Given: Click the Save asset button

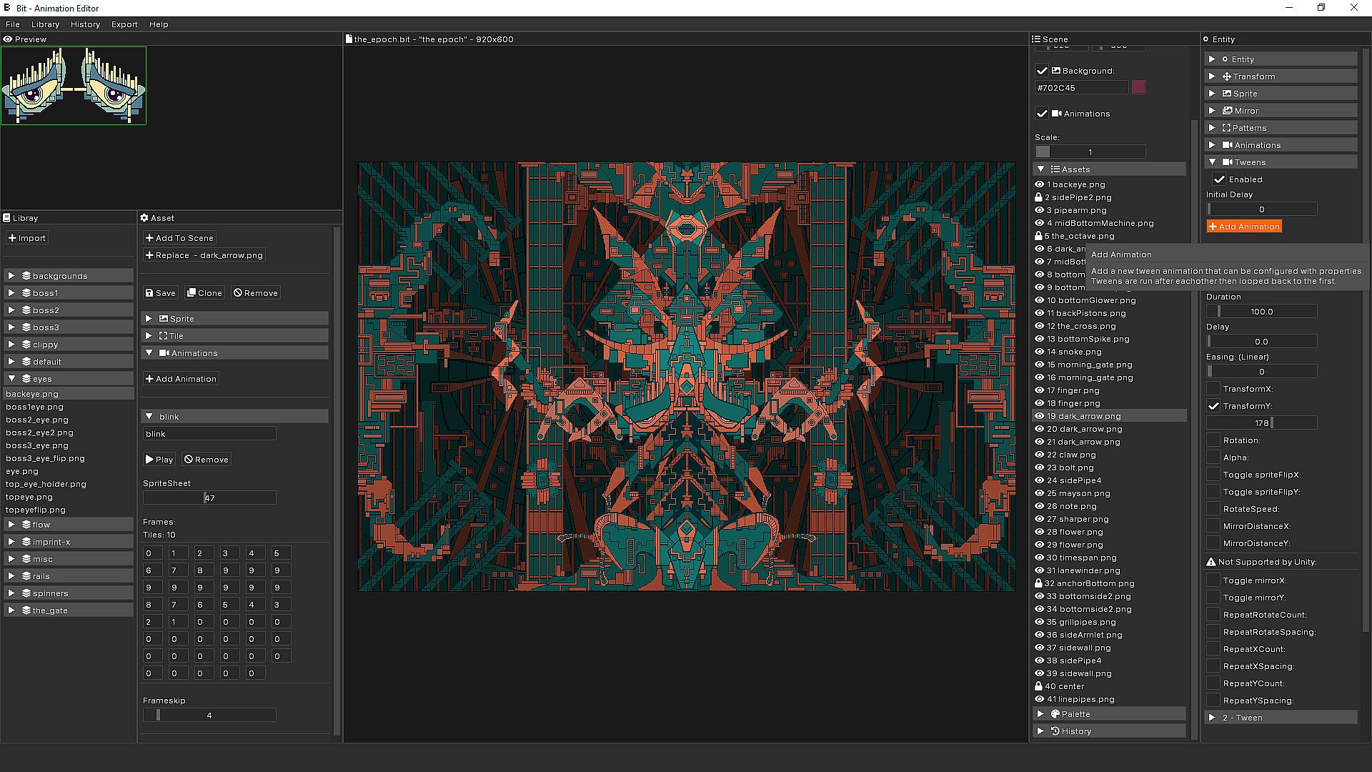Looking at the screenshot, I should point(160,293).
